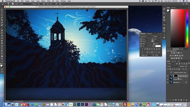Open the Edit Toolbar three-dots button
Screen dimensions: 190x107
coord(2,61)
